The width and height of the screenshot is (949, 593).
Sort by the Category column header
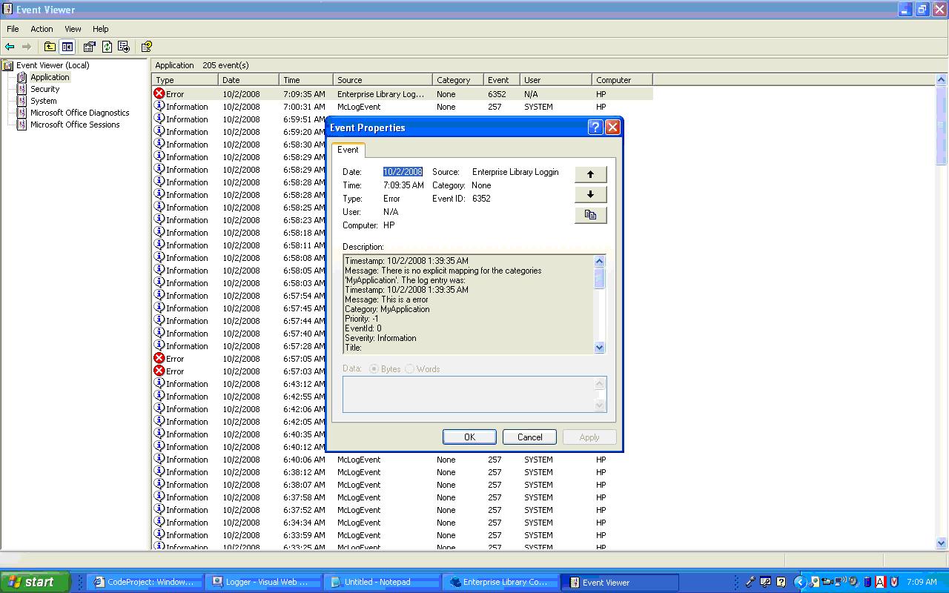[x=458, y=80]
